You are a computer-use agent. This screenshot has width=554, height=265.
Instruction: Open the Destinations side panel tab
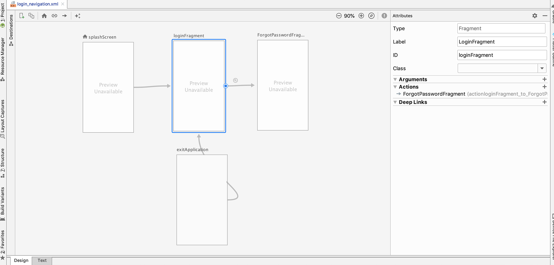[x=11, y=30]
